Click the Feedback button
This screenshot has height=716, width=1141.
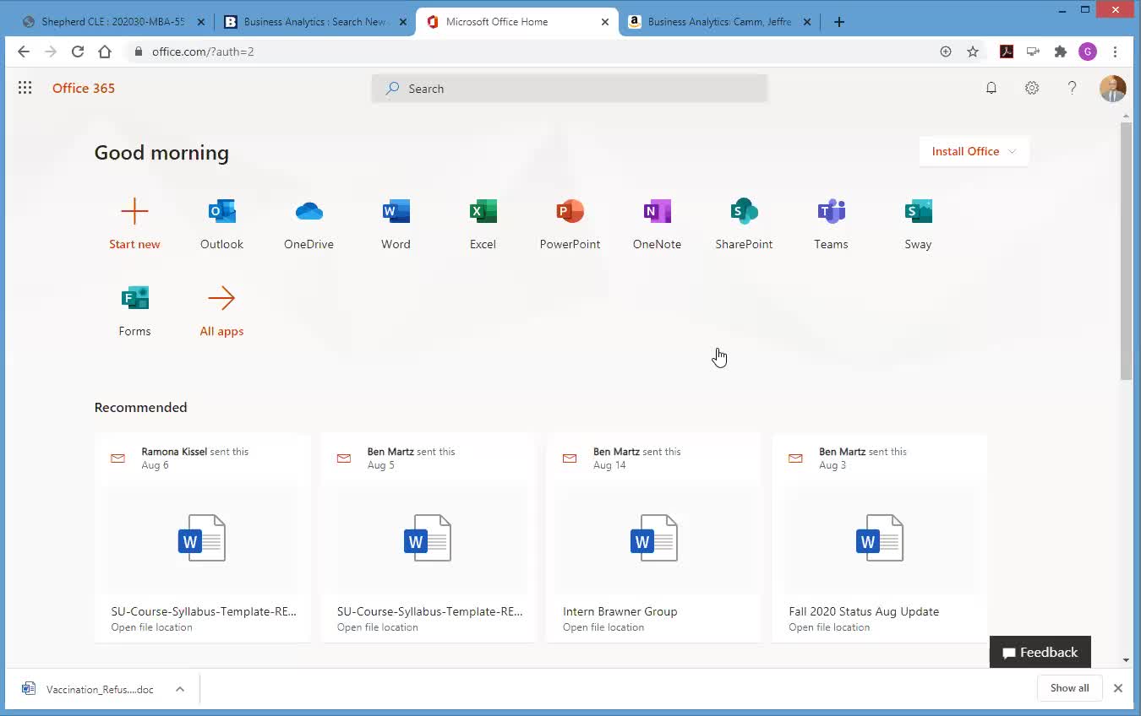1040,652
